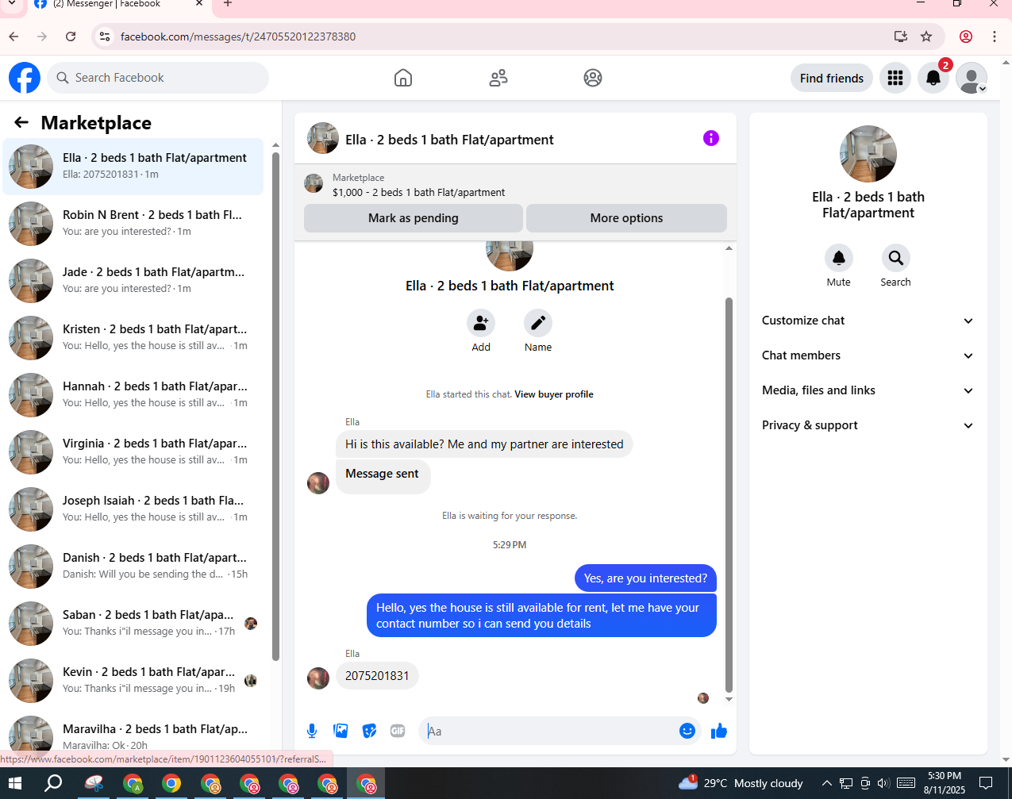
Task: Open the Home feed icon
Action: click(x=403, y=78)
